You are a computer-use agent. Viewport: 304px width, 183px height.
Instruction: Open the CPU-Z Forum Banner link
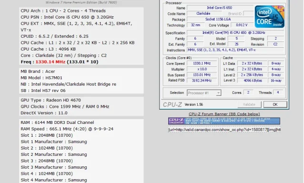224,114
